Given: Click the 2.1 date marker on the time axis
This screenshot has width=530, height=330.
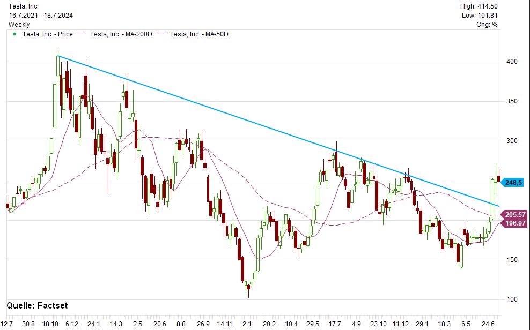Looking at the screenshot, I should (247, 324).
